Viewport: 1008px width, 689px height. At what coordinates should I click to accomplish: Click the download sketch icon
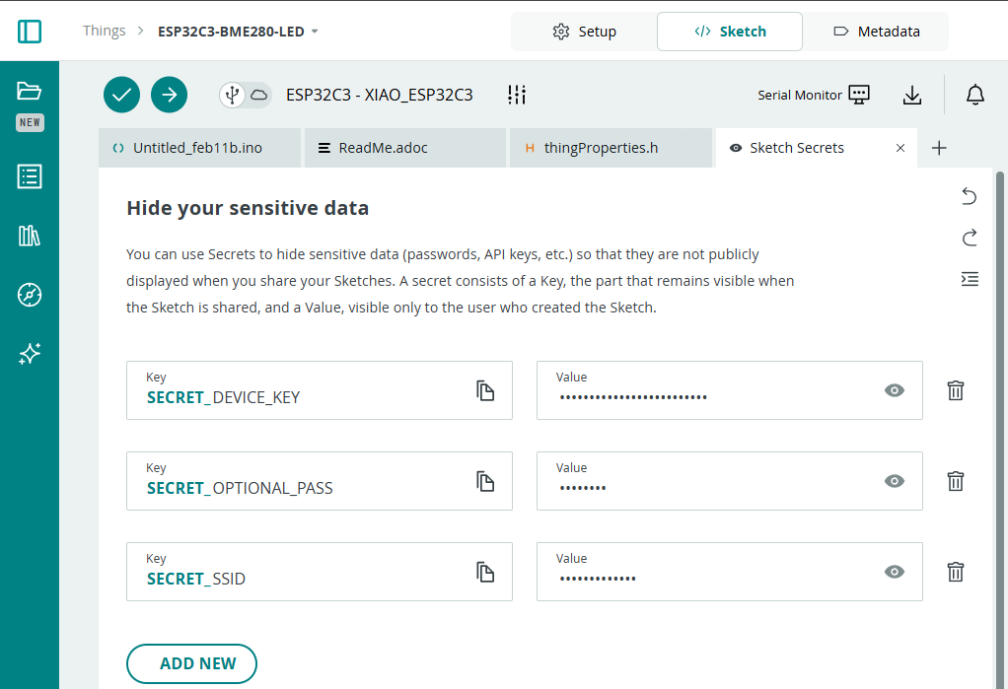click(912, 95)
